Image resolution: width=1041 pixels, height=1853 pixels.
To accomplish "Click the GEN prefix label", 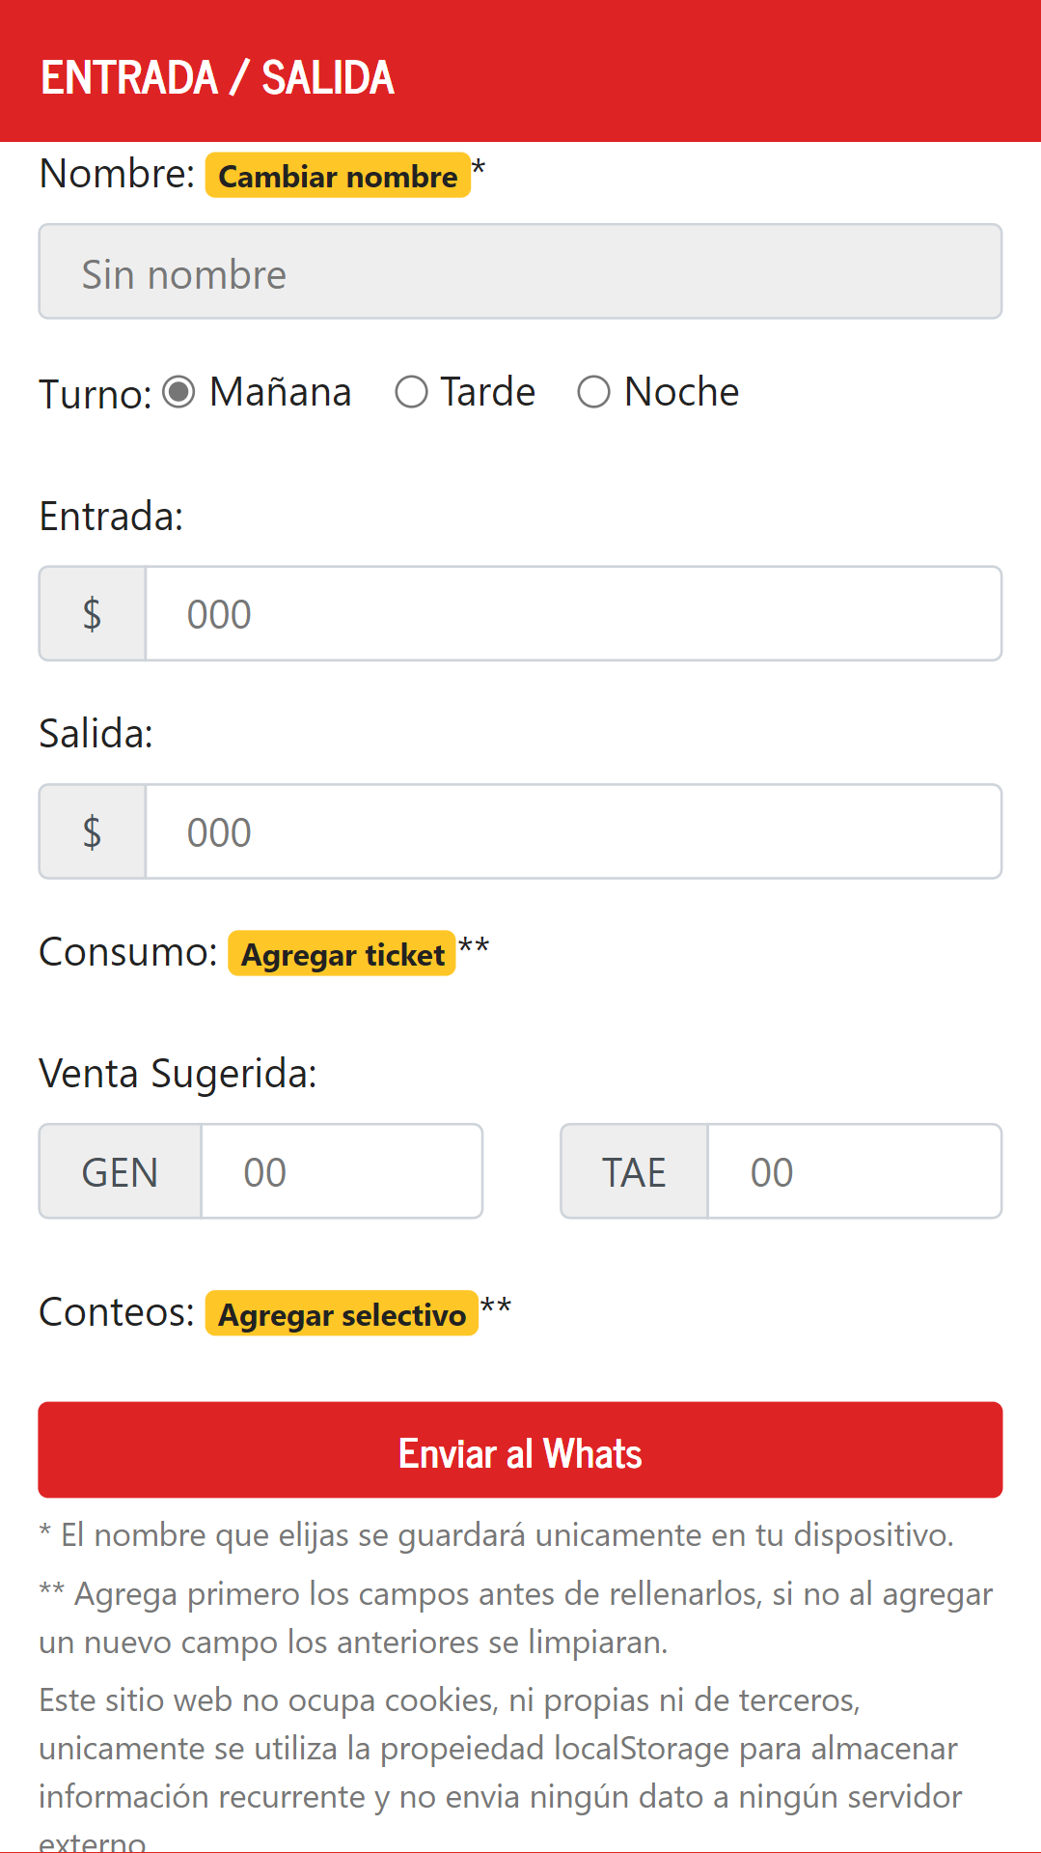I will (x=121, y=1172).
